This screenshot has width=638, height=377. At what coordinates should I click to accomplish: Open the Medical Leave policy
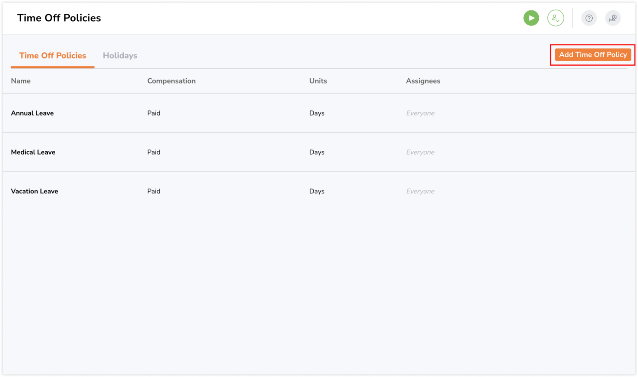[x=33, y=152]
